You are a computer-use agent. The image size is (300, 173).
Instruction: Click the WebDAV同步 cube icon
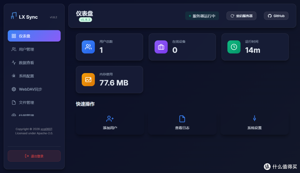click(x=14, y=89)
